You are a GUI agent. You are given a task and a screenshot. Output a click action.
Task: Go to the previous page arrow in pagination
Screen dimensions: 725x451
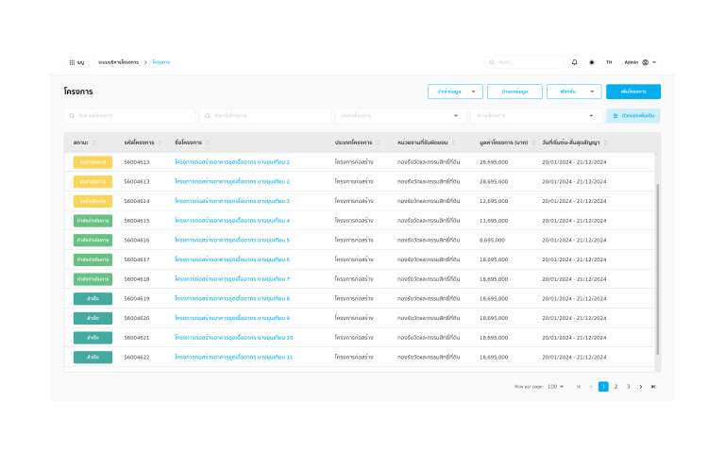tap(591, 387)
